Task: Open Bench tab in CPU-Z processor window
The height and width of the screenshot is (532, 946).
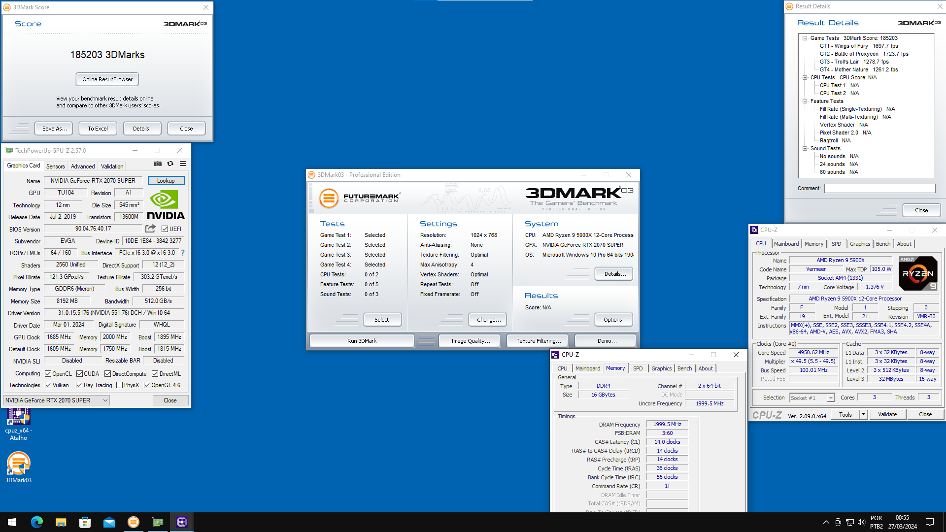Action: [x=883, y=244]
